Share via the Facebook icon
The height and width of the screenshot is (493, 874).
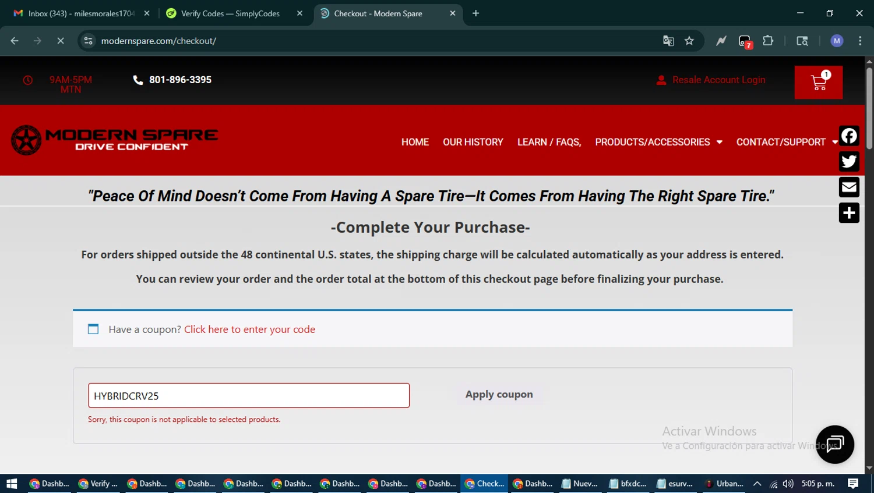849,136
